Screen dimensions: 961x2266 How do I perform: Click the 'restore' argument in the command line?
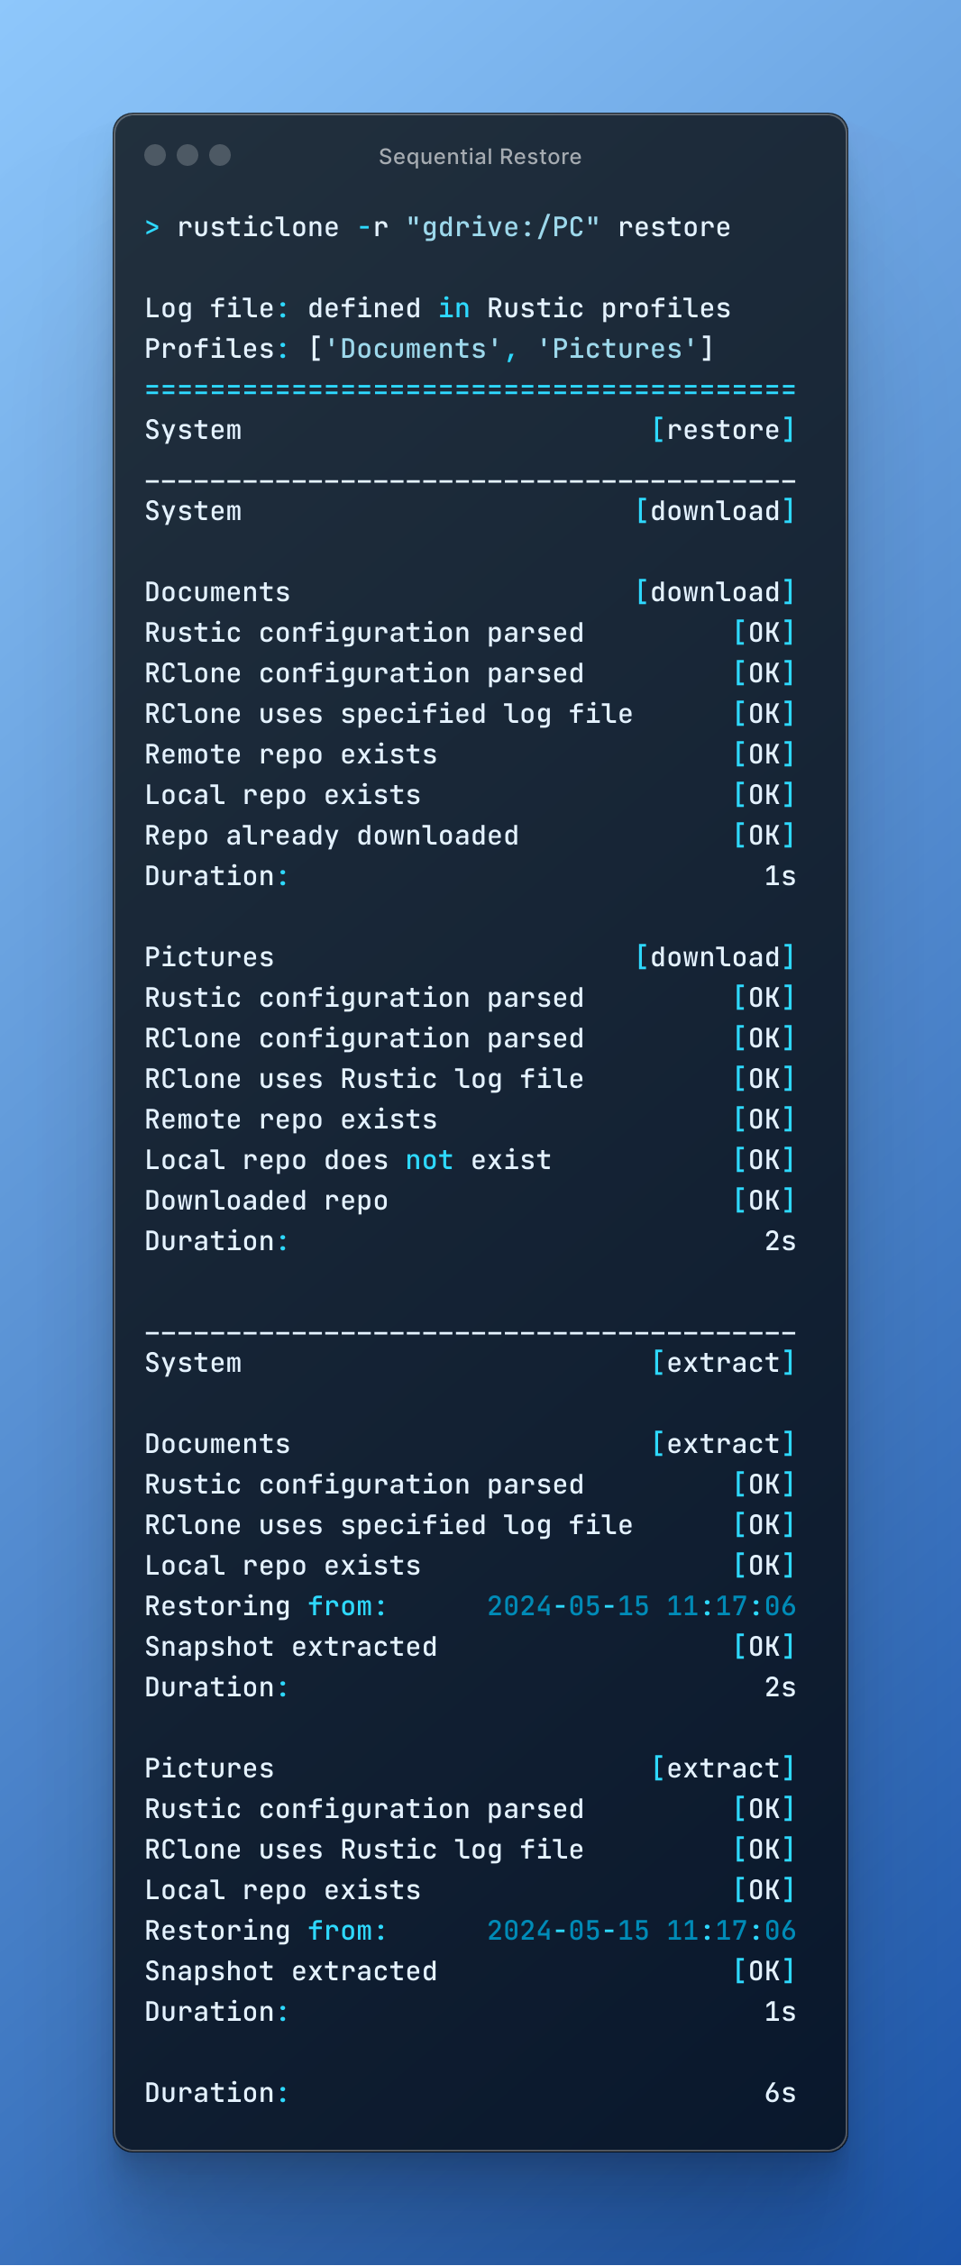click(x=673, y=227)
